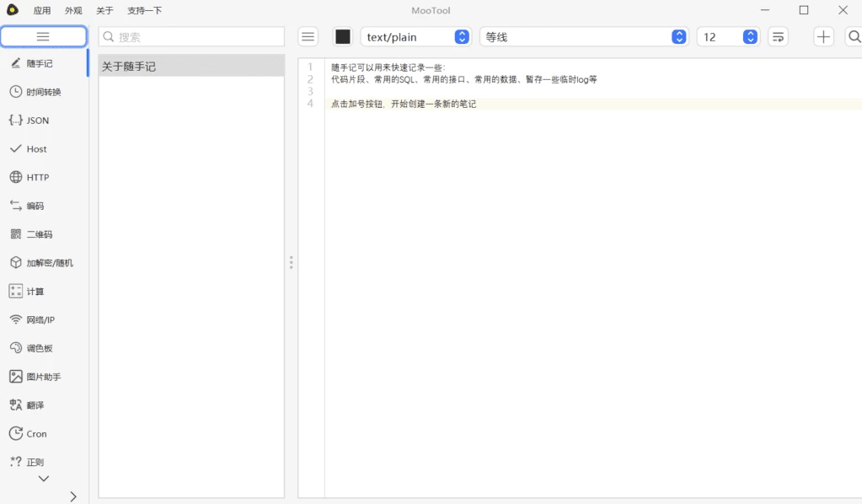Open the 调色板 color palette tool
Image resolution: width=862 pixels, height=504 pixels.
[x=32, y=348]
